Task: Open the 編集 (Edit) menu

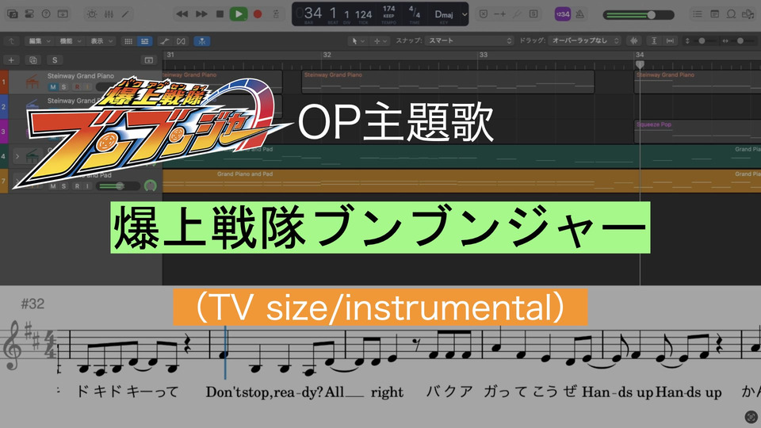Action: pos(39,41)
